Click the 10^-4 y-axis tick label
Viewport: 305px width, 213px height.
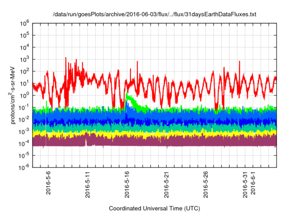point(24,144)
